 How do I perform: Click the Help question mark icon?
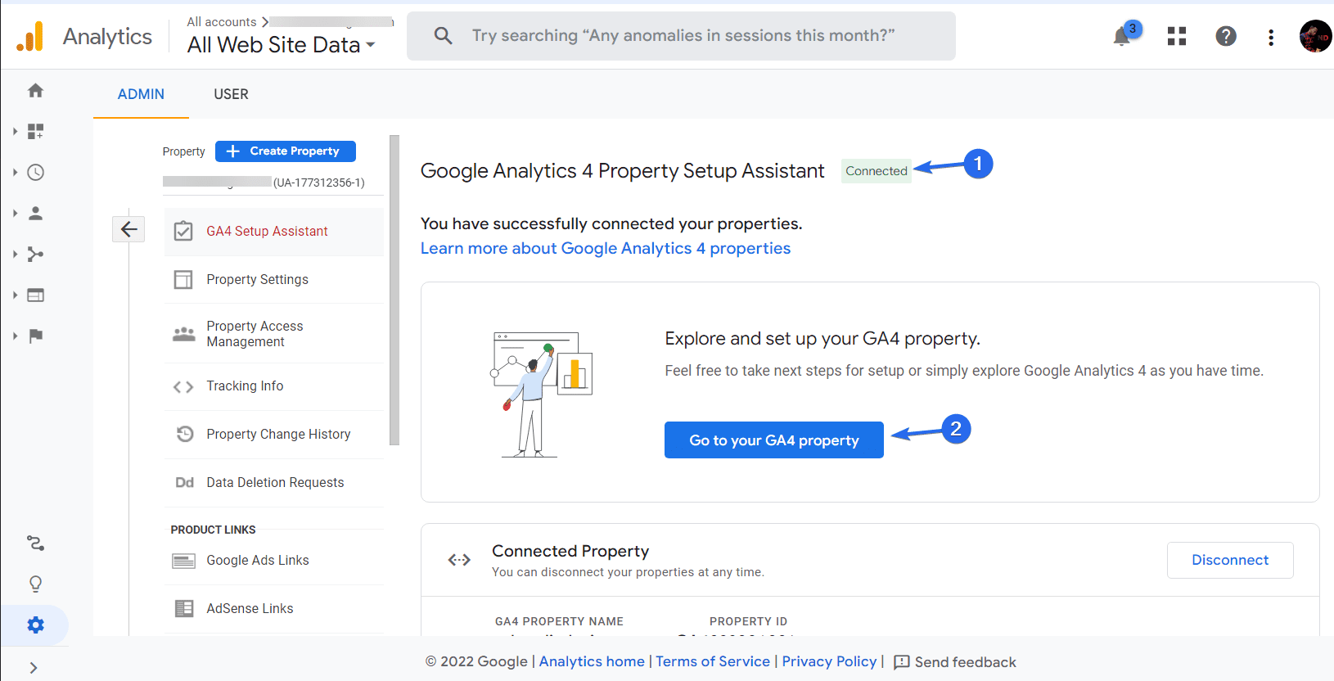pos(1226,36)
